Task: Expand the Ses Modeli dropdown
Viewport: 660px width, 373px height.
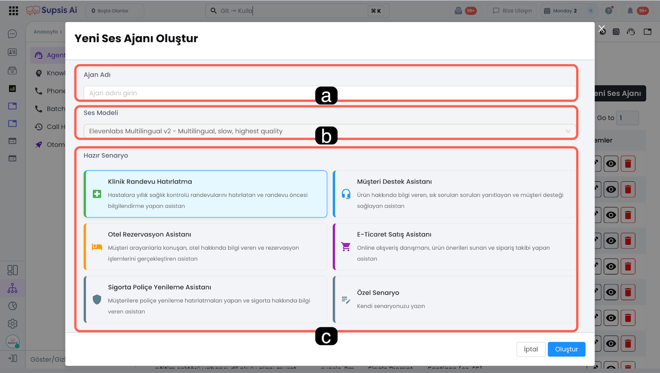Action: (329, 131)
